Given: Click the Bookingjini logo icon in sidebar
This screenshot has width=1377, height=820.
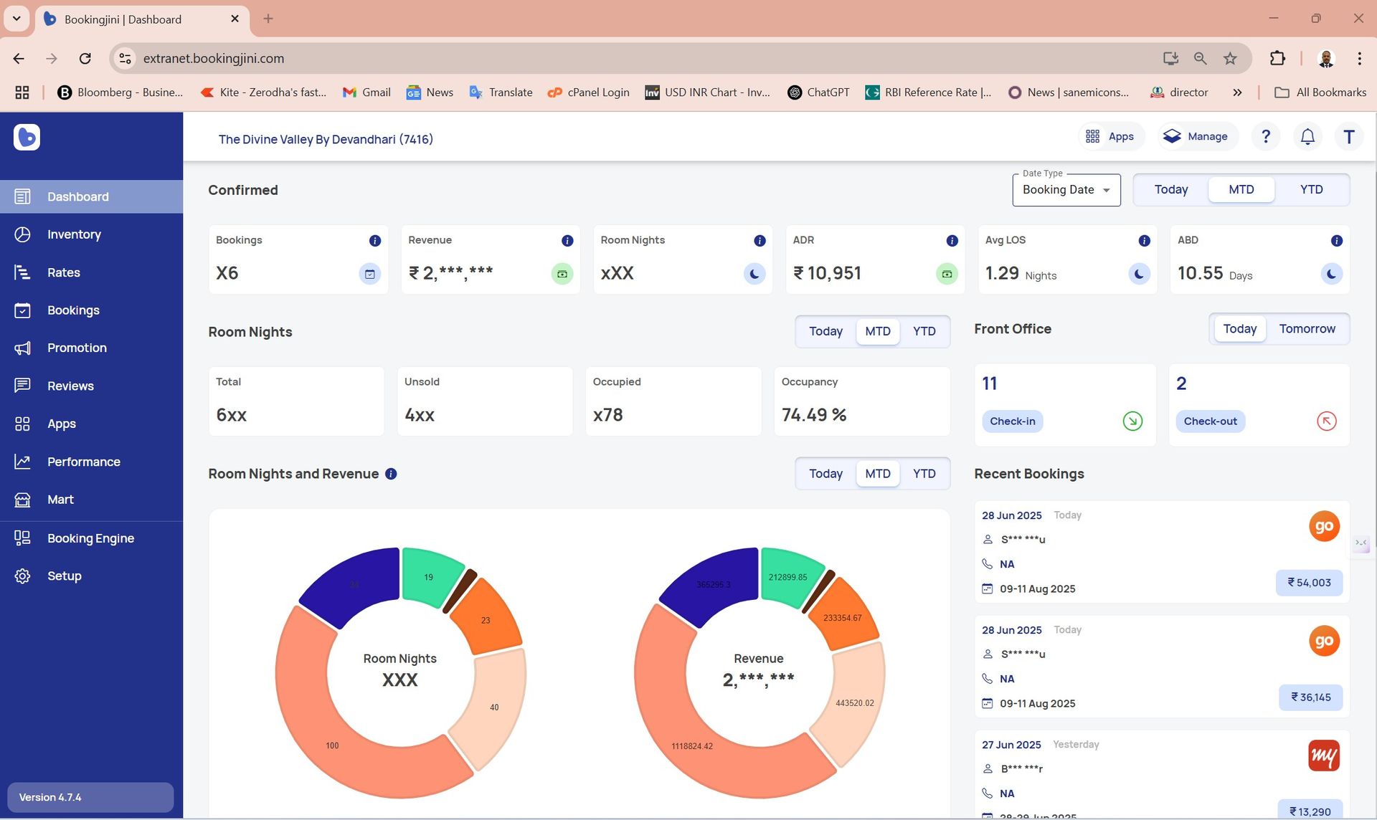Looking at the screenshot, I should [x=27, y=137].
